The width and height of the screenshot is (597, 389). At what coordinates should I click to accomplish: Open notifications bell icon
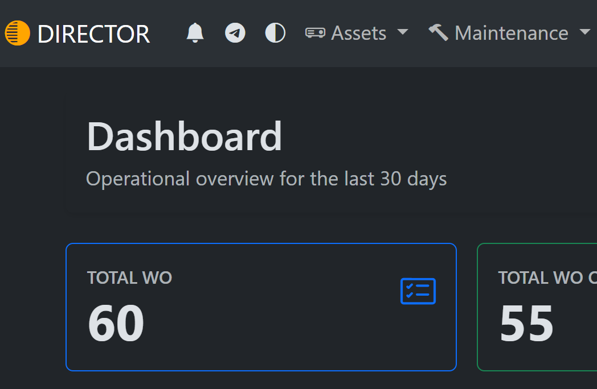[x=195, y=33]
